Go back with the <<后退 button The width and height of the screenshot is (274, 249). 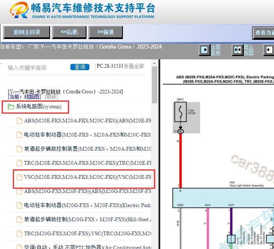[69, 32]
